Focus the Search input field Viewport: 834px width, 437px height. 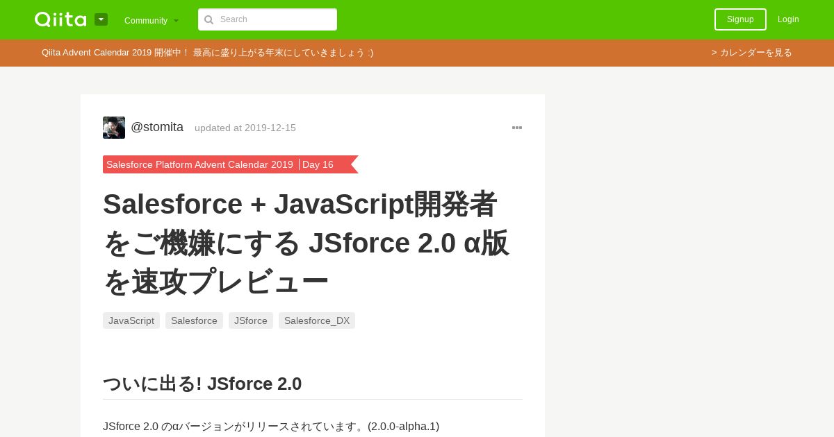tap(268, 19)
